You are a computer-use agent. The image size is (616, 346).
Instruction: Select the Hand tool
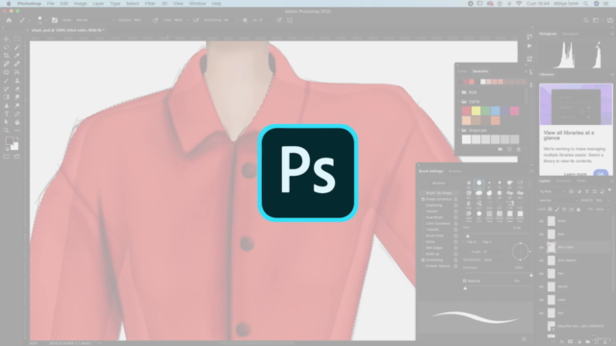[x=17, y=122]
